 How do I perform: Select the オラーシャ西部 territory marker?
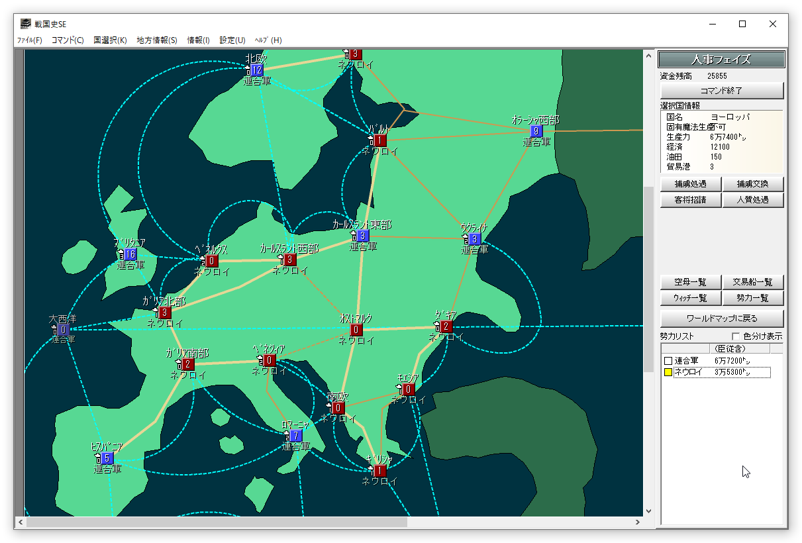[x=536, y=131]
